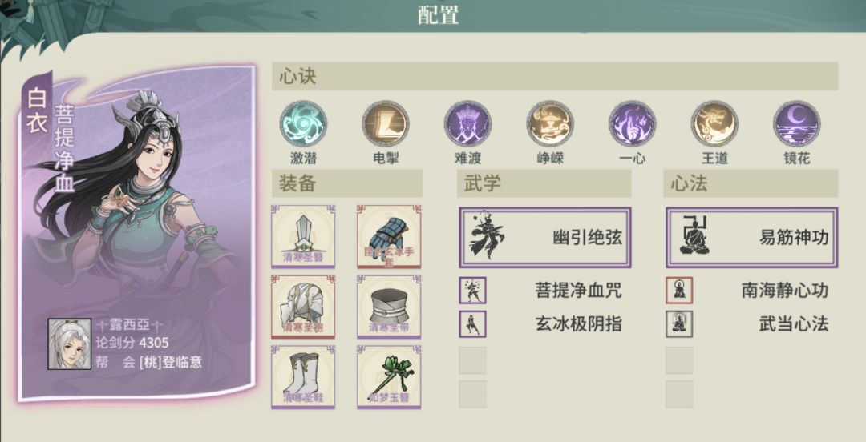Open the 玄冰极阴指 martial skill entry
This screenshot has height=442, width=866.
coord(545,324)
